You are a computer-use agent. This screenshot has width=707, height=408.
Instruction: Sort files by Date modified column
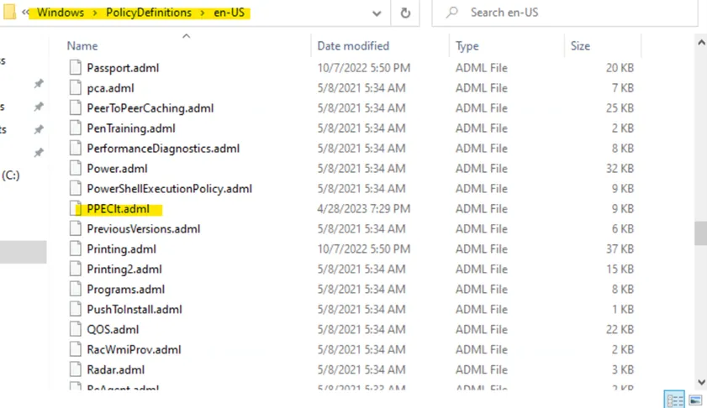click(353, 46)
